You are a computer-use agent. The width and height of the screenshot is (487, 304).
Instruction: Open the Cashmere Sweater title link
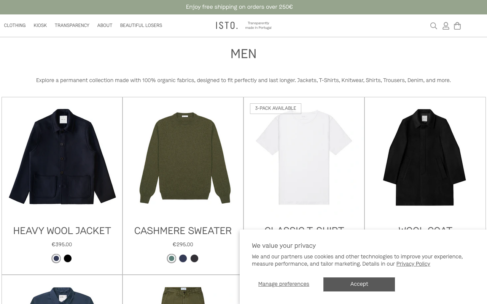click(183, 231)
